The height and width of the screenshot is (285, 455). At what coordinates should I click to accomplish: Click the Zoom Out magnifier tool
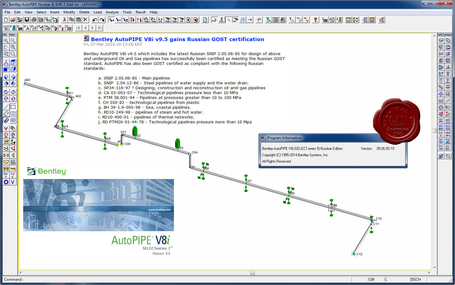click(13, 40)
